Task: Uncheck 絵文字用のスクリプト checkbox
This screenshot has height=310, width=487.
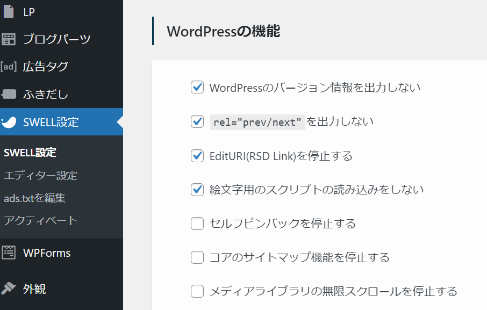Action: (197, 189)
